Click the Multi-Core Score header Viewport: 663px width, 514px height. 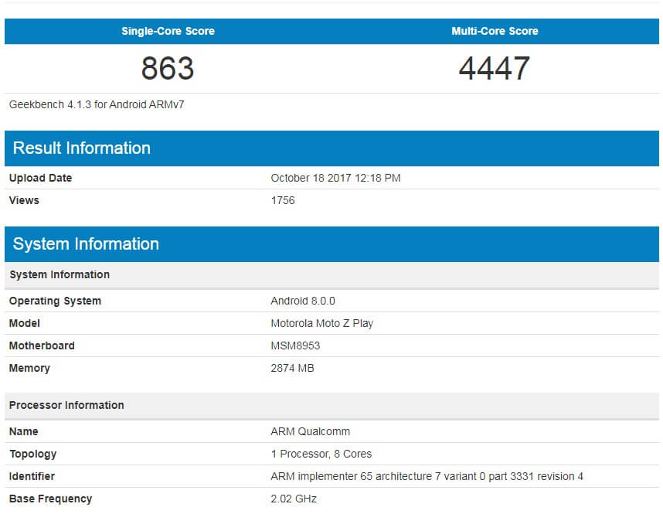(495, 31)
